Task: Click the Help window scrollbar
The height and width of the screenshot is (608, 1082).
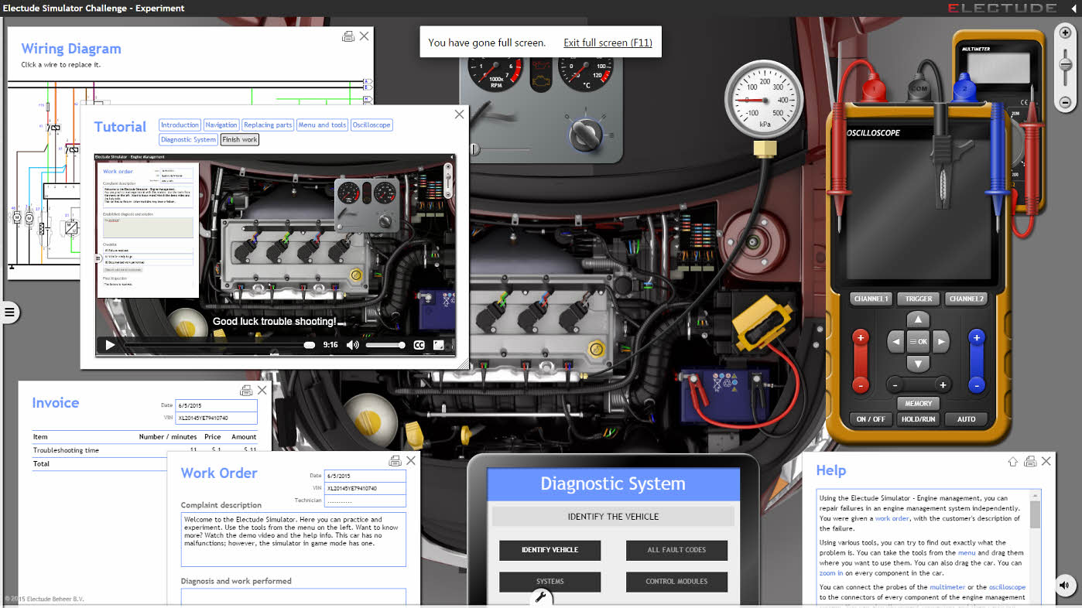Action: pyautogui.click(x=1035, y=514)
